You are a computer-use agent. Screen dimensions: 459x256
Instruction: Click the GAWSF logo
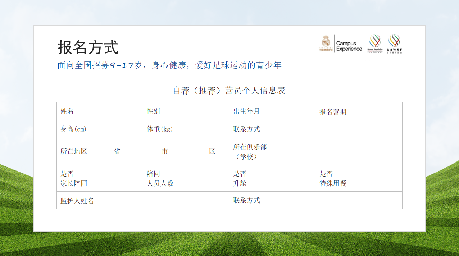click(394, 44)
